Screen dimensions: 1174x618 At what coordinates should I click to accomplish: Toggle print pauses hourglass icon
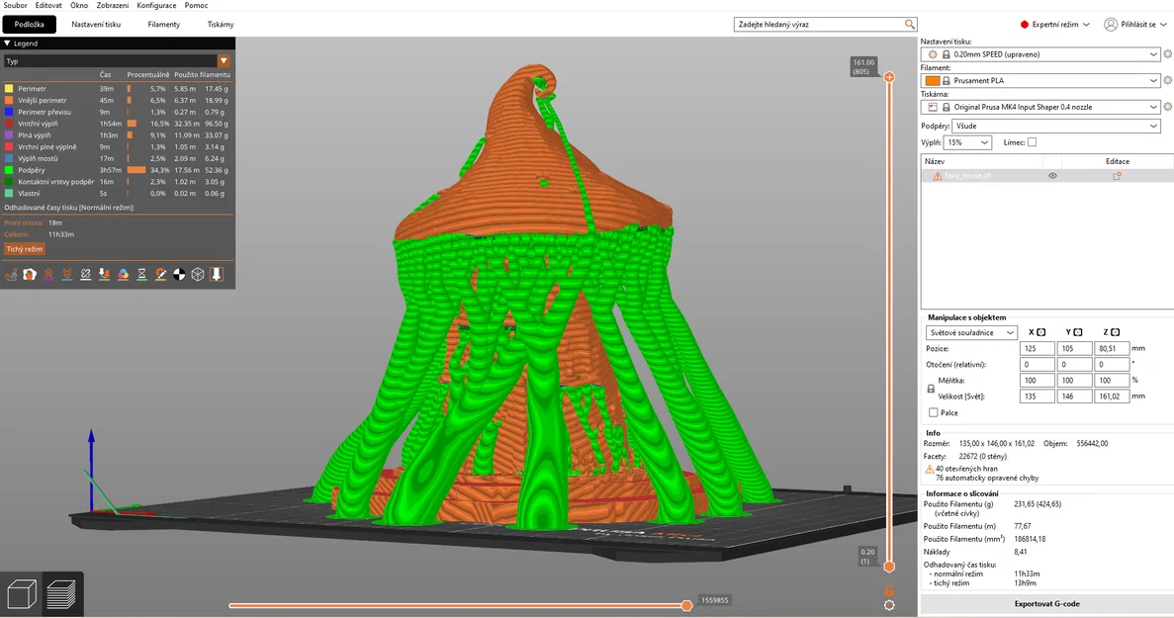click(x=141, y=275)
